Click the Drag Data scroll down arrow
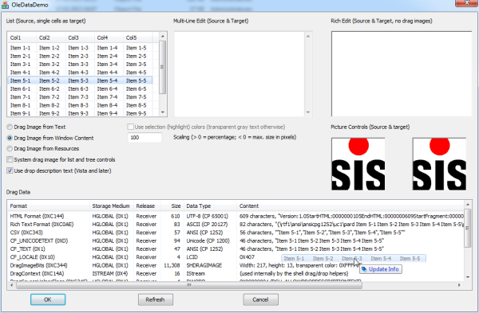Screen dimensions: 479x313 (x=467, y=277)
